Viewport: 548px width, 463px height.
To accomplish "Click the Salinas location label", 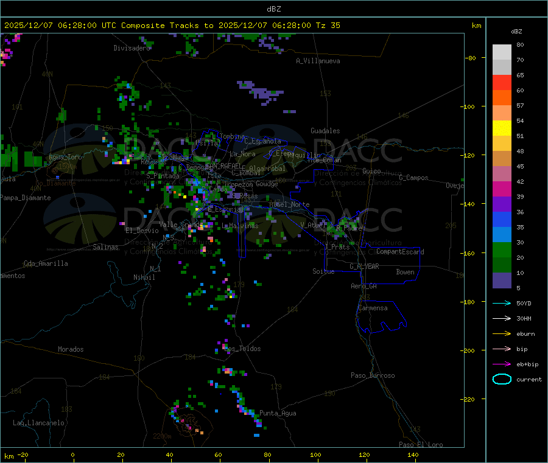I will point(105,247).
